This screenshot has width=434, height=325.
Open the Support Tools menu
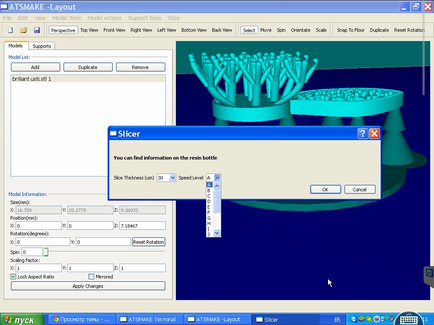pos(145,18)
